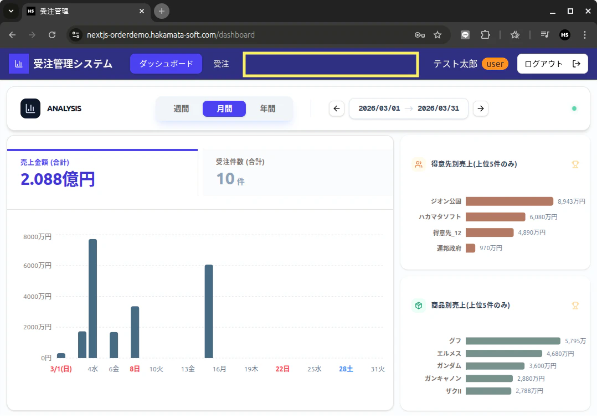
Task: Click the 2026/03/01 start date
Action: coord(379,108)
